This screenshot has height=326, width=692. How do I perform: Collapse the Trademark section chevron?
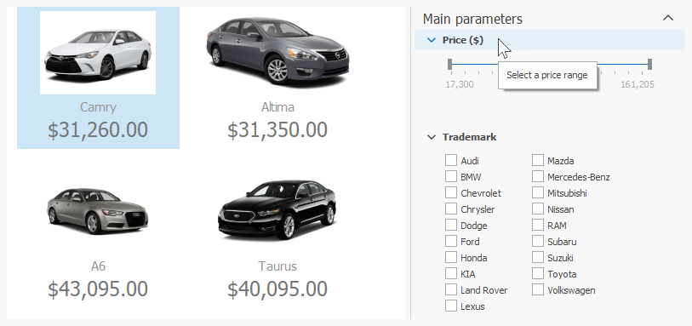(x=432, y=137)
